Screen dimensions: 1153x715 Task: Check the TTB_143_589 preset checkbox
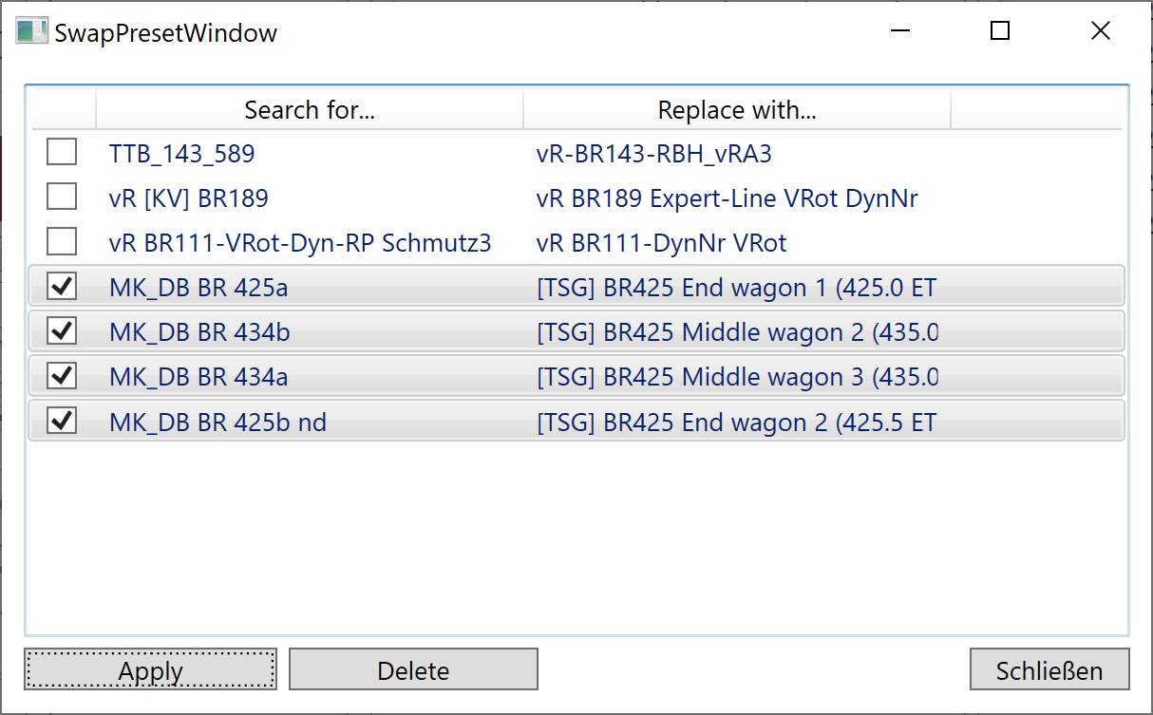63,152
